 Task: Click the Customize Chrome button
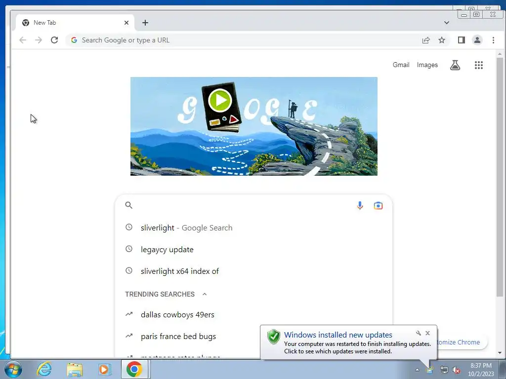pos(462,342)
